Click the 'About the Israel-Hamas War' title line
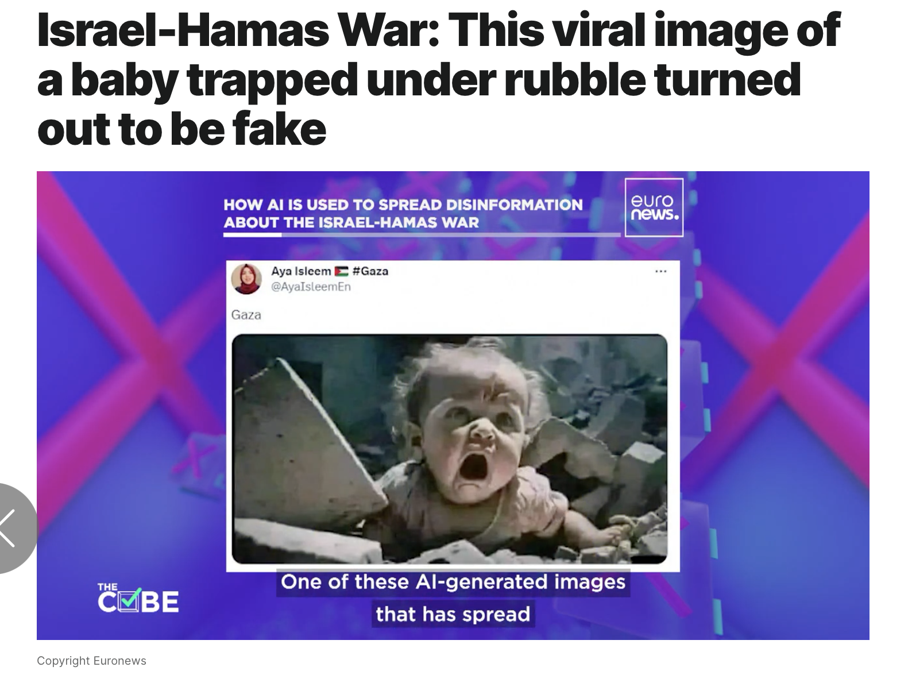 pyautogui.click(x=351, y=222)
